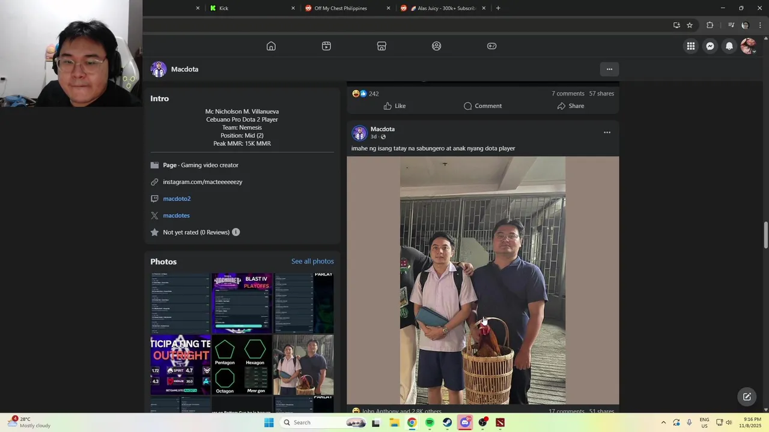The image size is (769, 432).
Task: Open the Pentagon Hexagon Octagon photo thumbnail
Action: tap(242, 364)
